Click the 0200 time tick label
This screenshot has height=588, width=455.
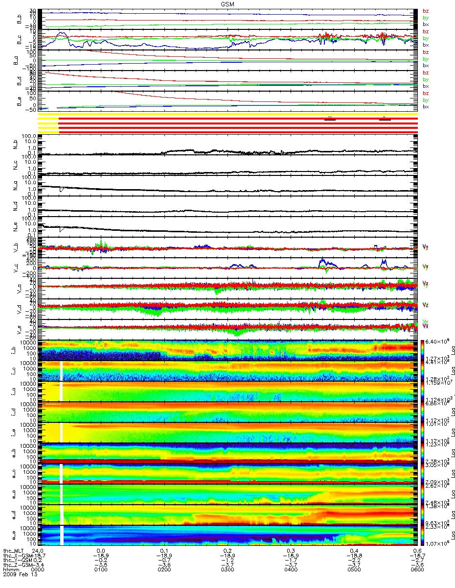tap(164, 570)
